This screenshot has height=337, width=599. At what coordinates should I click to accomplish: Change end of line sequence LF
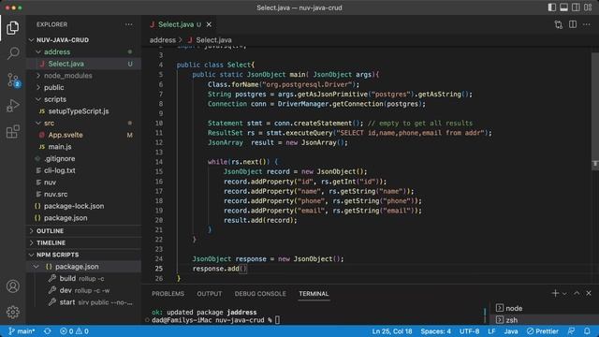(x=491, y=331)
